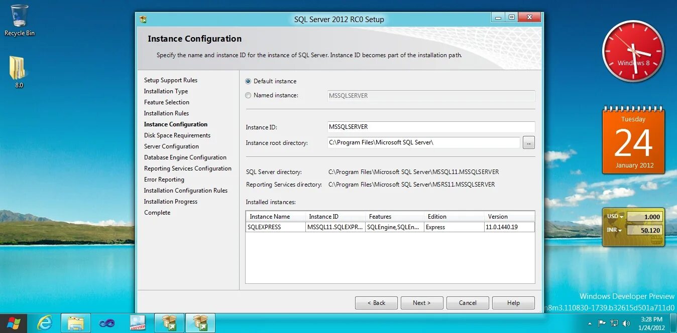This screenshot has height=333, width=677.
Task: Click the SQL Server Setup title bar icon
Action: [143, 20]
